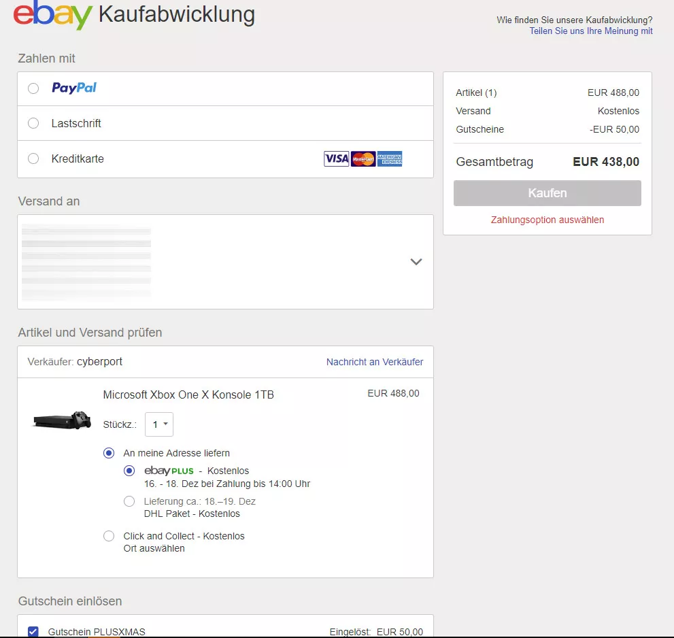Select the DHL Paket shipping option

[x=129, y=501]
